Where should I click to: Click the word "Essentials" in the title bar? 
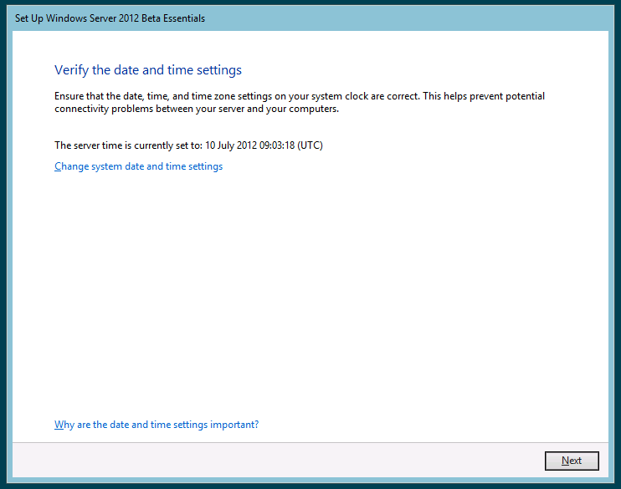pos(182,18)
